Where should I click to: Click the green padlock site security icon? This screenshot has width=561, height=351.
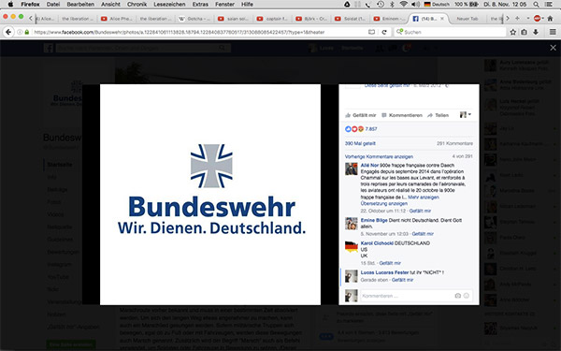coord(27,32)
